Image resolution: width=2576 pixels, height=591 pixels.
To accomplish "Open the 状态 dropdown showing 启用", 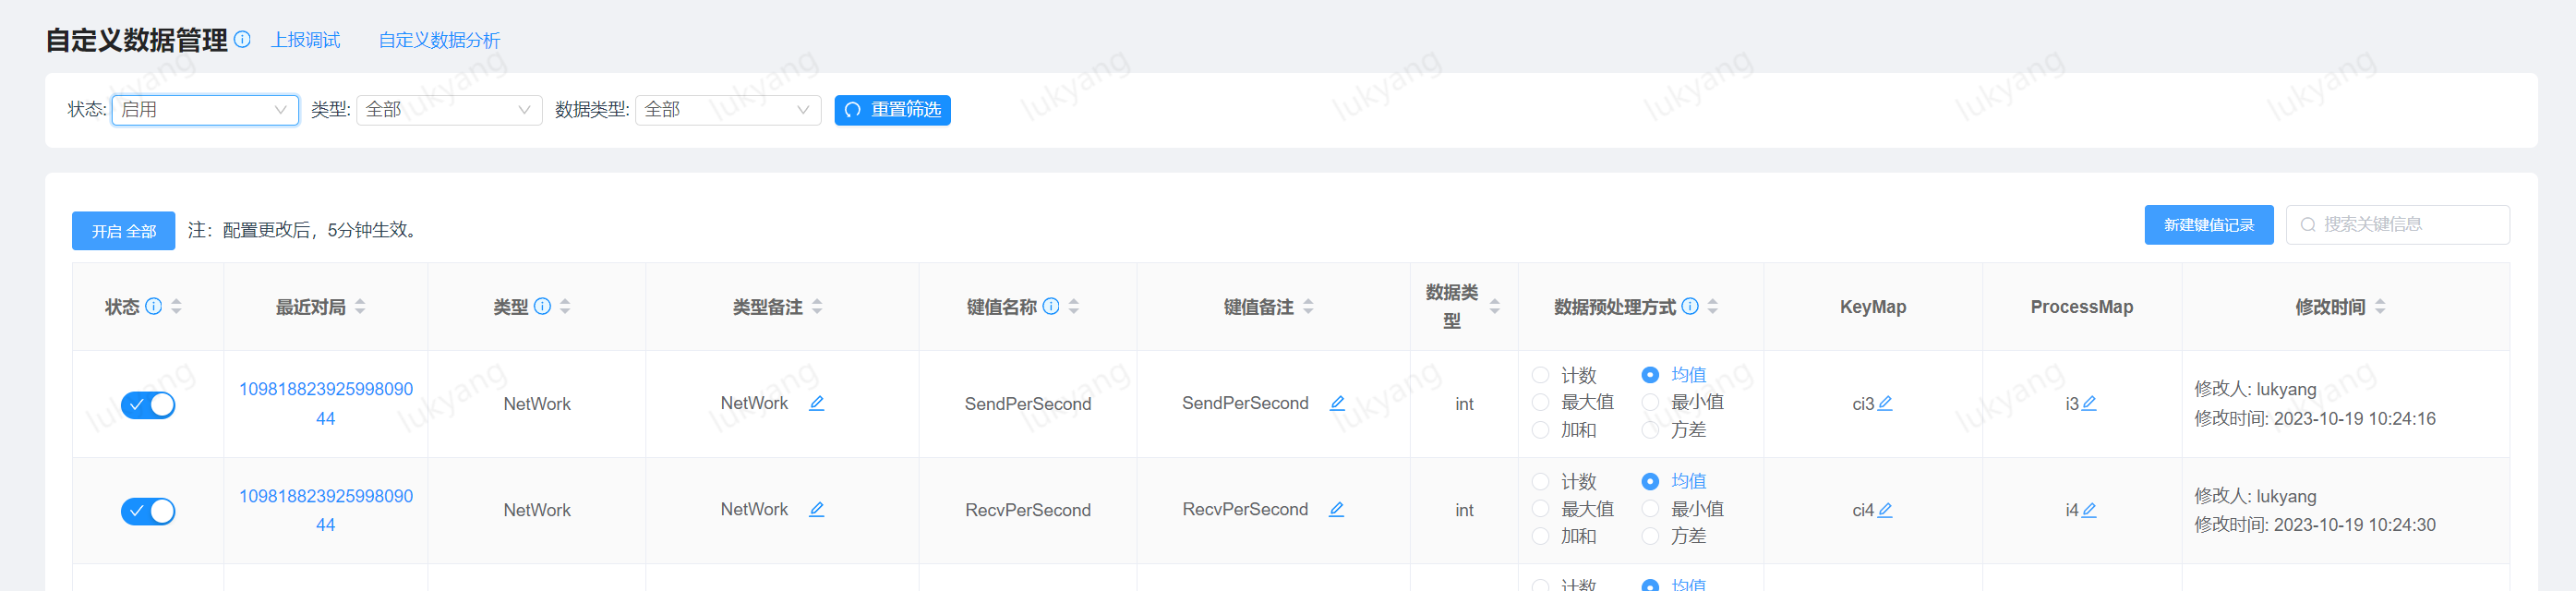I will coord(205,110).
